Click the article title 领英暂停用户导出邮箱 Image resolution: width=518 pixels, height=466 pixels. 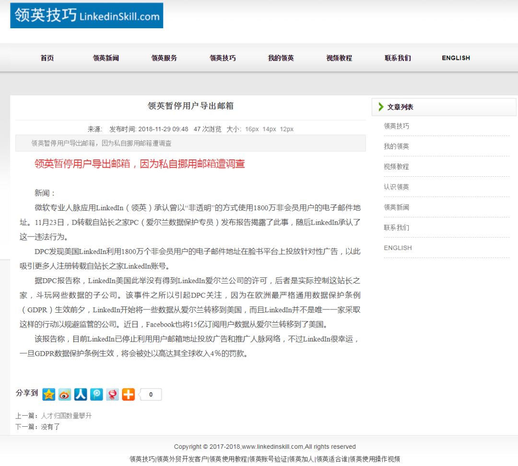tap(190, 106)
